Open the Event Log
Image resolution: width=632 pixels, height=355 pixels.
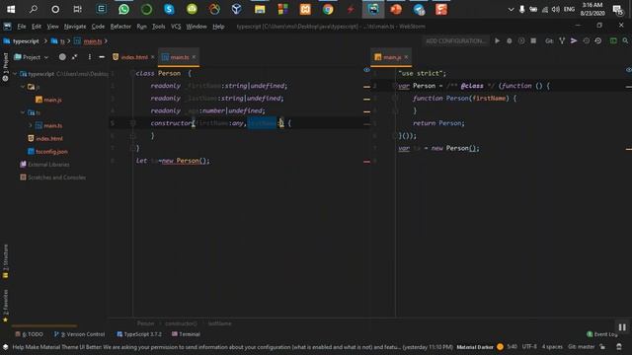point(602,334)
